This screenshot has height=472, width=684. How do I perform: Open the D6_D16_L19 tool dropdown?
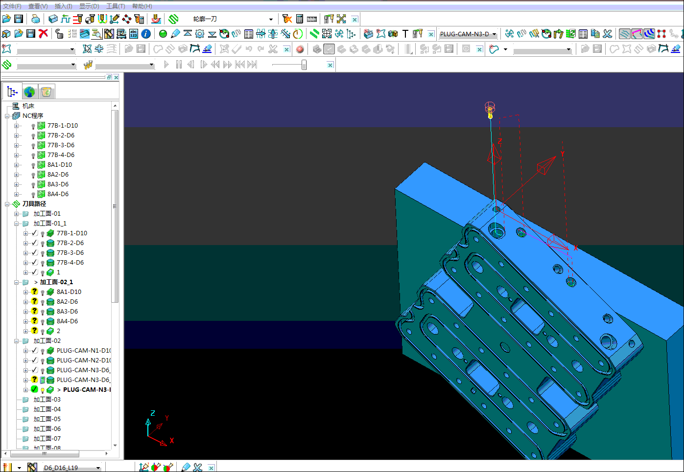[x=98, y=468]
